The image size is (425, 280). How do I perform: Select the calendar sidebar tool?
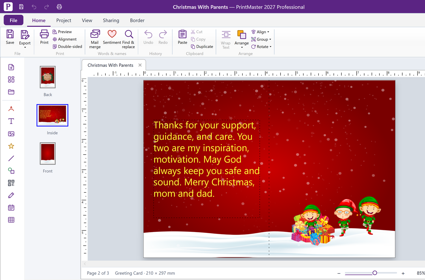(x=11, y=208)
